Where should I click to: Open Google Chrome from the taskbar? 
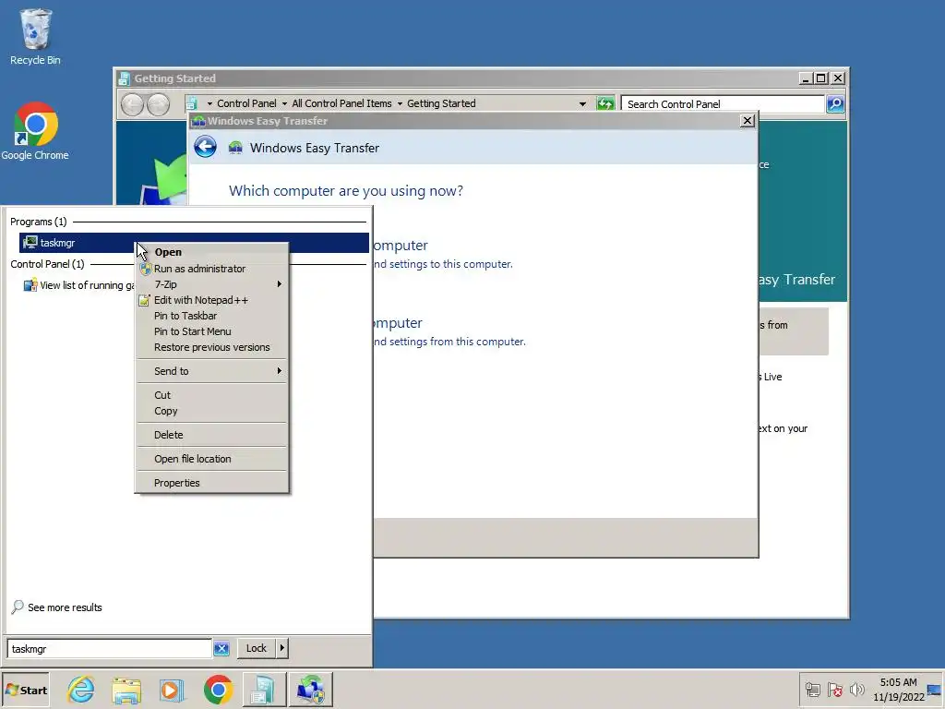(x=218, y=690)
